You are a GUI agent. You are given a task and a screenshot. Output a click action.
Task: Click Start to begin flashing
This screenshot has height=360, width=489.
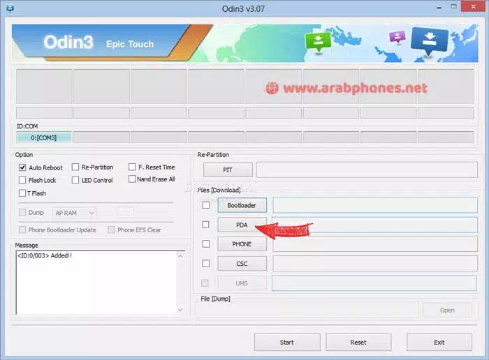coord(287,343)
